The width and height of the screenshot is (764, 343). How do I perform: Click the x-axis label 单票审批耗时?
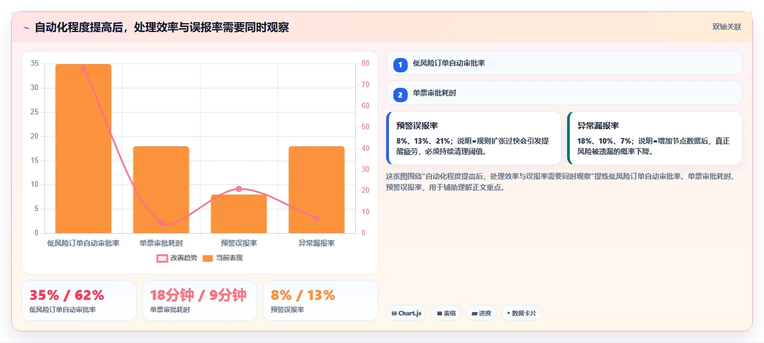[x=161, y=243]
